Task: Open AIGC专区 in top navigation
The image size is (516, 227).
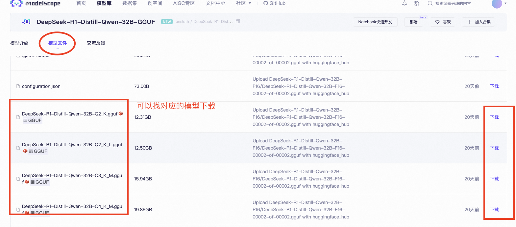Action: 184,3
